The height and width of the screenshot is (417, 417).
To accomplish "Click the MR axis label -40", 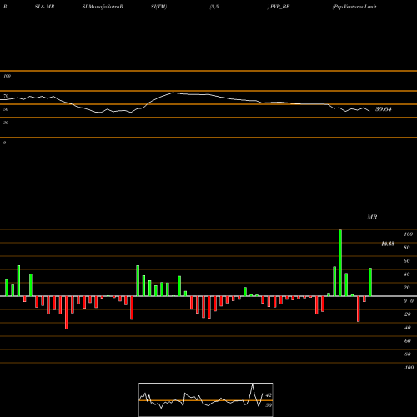I will click(407, 328).
